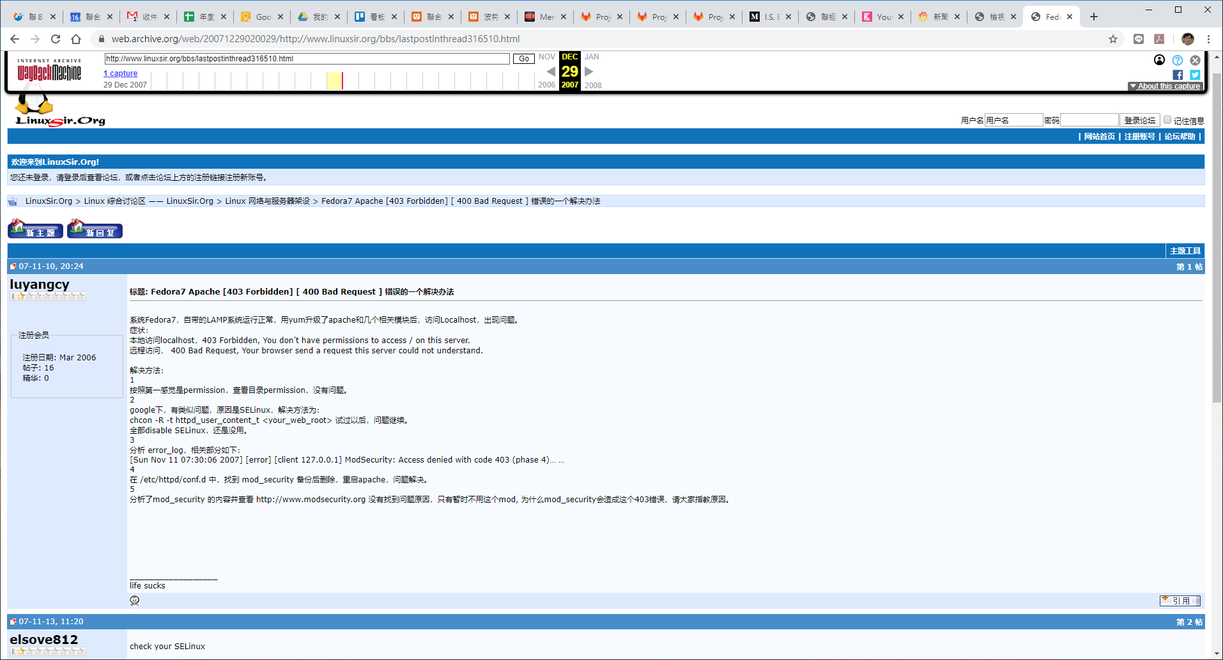The width and height of the screenshot is (1223, 660).
Task: Open the register account link
Action: [1139, 137]
